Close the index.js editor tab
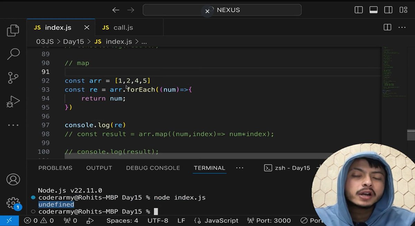 (x=87, y=28)
